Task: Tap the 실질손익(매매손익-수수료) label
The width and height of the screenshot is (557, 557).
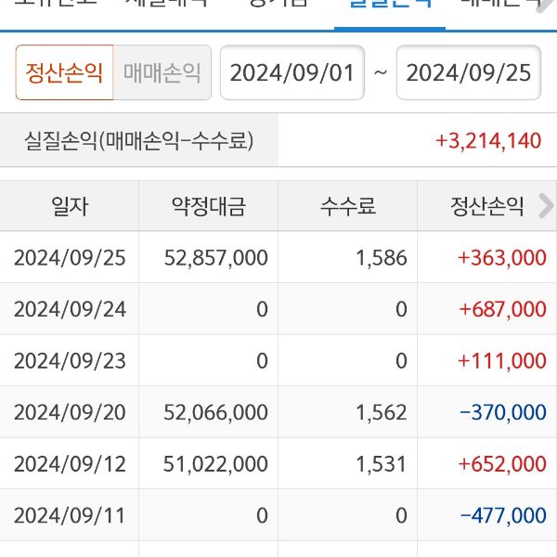Action: pos(138,141)
